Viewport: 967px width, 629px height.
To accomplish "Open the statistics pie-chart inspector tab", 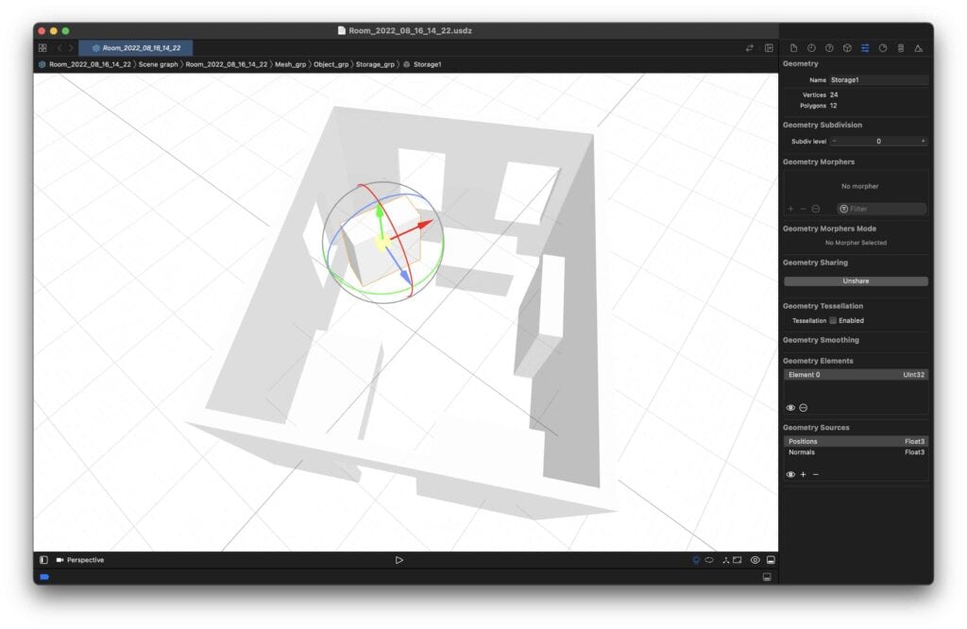I will [x=883, y=47].
